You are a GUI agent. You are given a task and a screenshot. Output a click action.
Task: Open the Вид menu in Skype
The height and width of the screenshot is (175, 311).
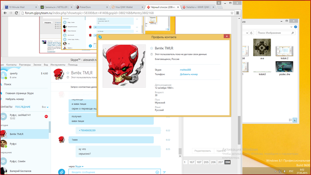(x=46, y=65)
